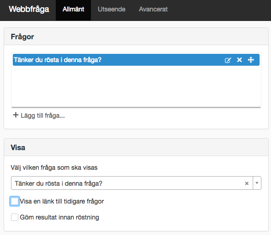271x235 pixels.
Task: Click the Visa panel heading
Action: 18,148
